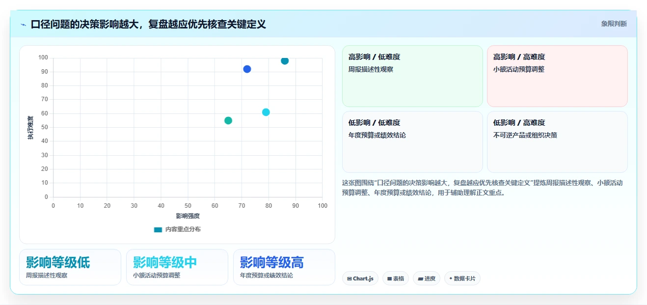
Task: Click the 表格 tag
Action: pyautogui.click(x=396, y=278)
